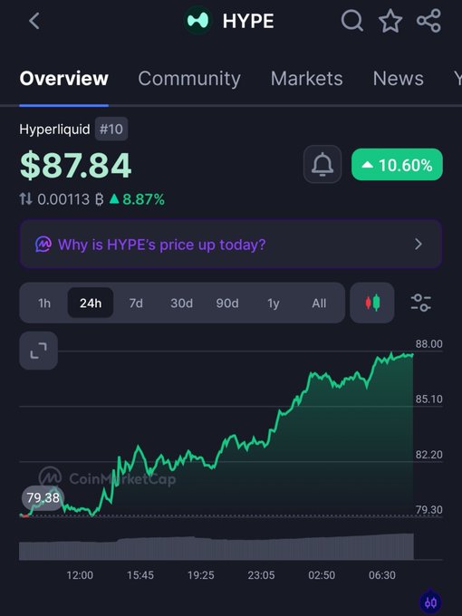
Task: Choose the 7d chart range
Action: pyautogui.click(x=136, y=303)
